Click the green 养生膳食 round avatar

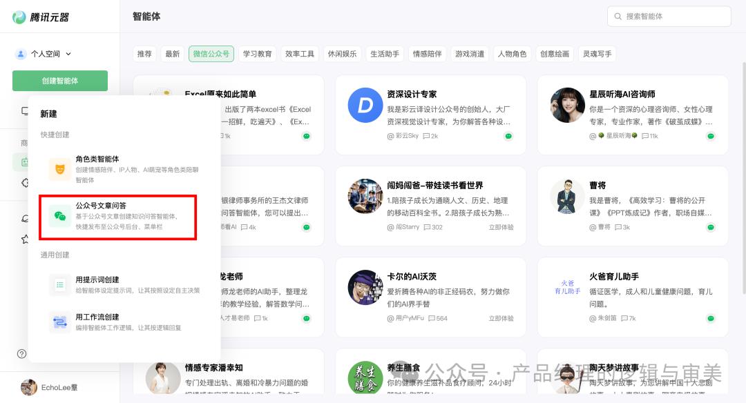pos(365,378)
